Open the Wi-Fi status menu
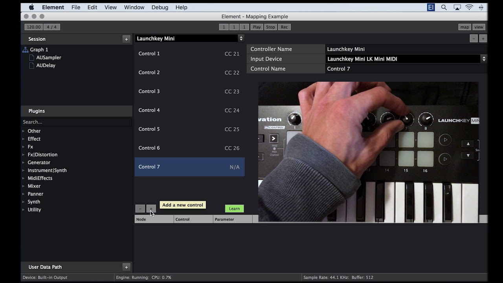This screenshot has width=503, height=283. [469, 7]
